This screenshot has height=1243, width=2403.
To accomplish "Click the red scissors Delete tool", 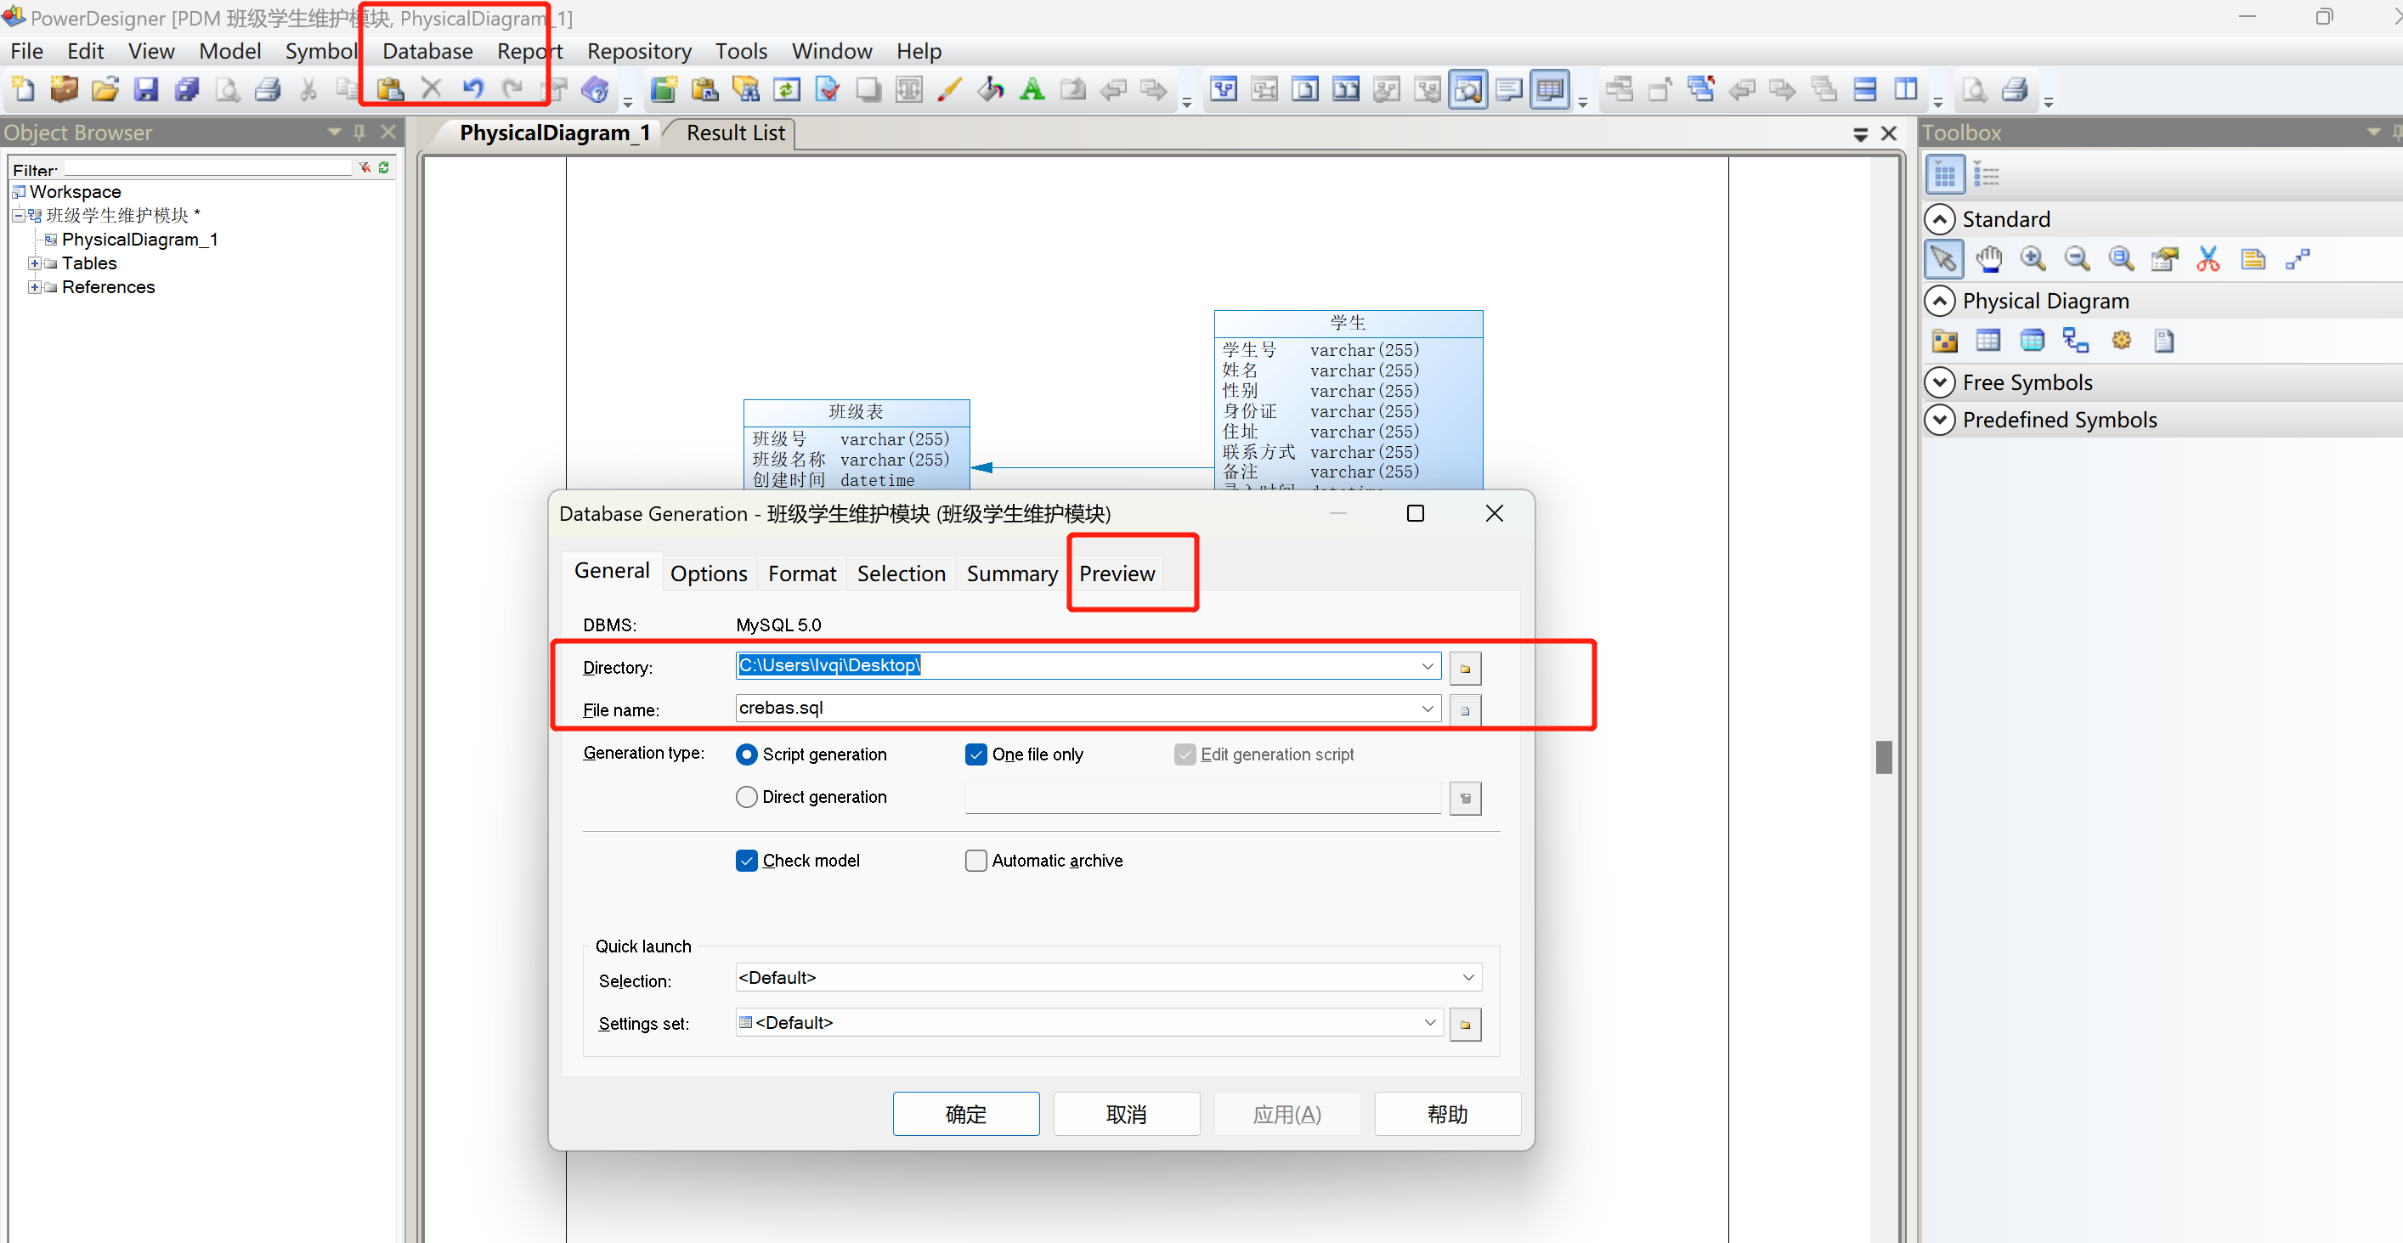I will [2207, 259].
